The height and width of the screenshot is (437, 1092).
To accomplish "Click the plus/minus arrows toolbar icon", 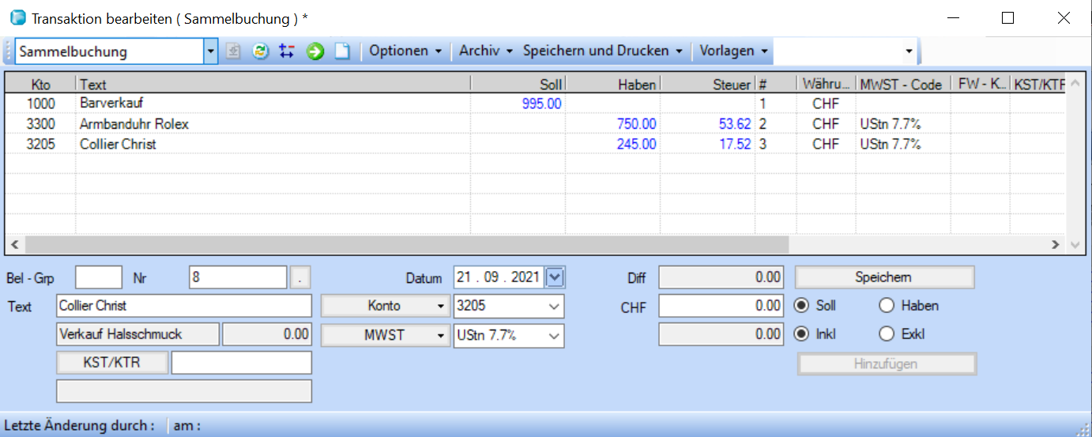I will (287, 51).
